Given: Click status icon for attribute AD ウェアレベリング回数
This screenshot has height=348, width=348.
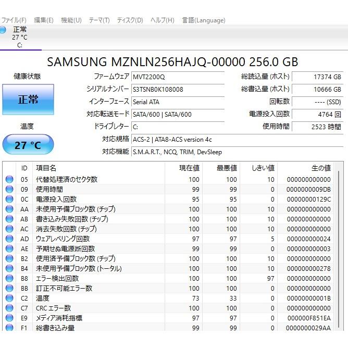Looking at the screenshot, I should click(9, 239).
